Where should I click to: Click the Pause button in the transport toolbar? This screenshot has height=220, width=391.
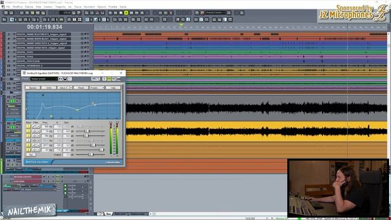pos(131,13)
